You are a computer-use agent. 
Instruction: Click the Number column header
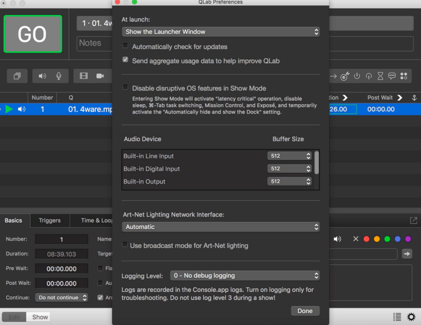[x=42, y=98]
